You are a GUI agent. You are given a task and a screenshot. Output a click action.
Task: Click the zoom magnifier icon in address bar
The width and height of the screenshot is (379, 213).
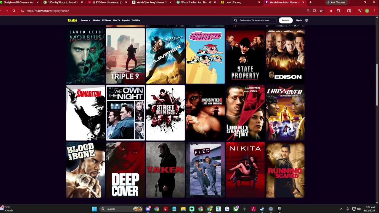(x=308, y=11)
